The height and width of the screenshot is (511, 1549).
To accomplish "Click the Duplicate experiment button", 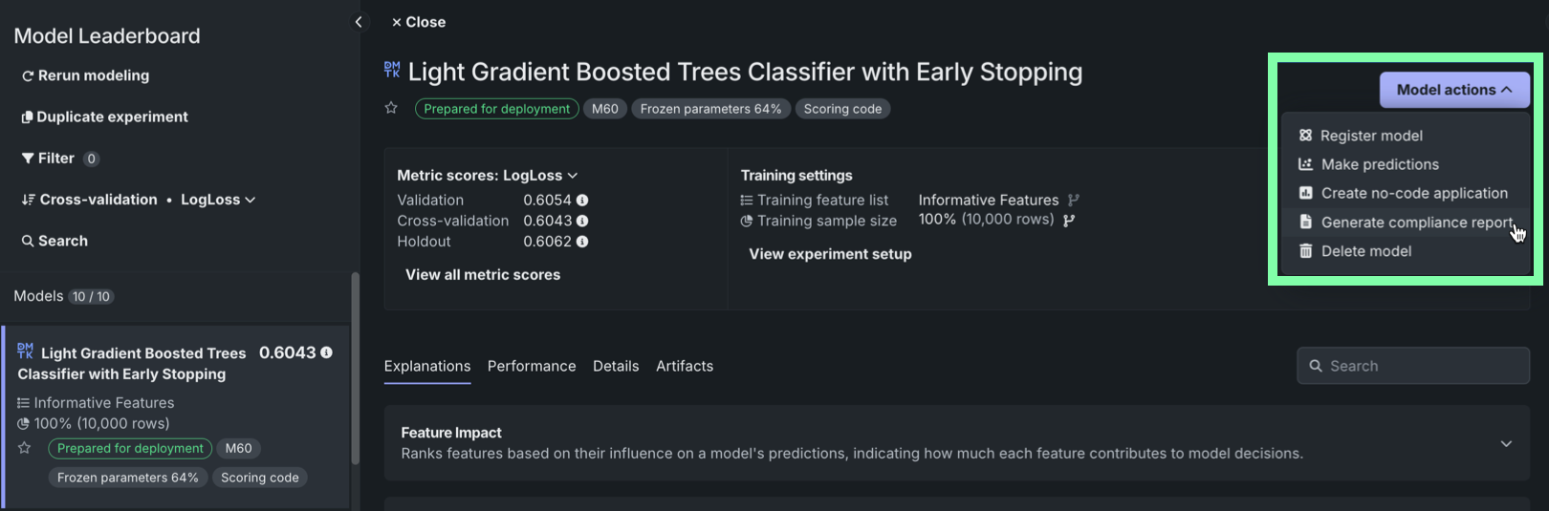I will pos(104,117).
